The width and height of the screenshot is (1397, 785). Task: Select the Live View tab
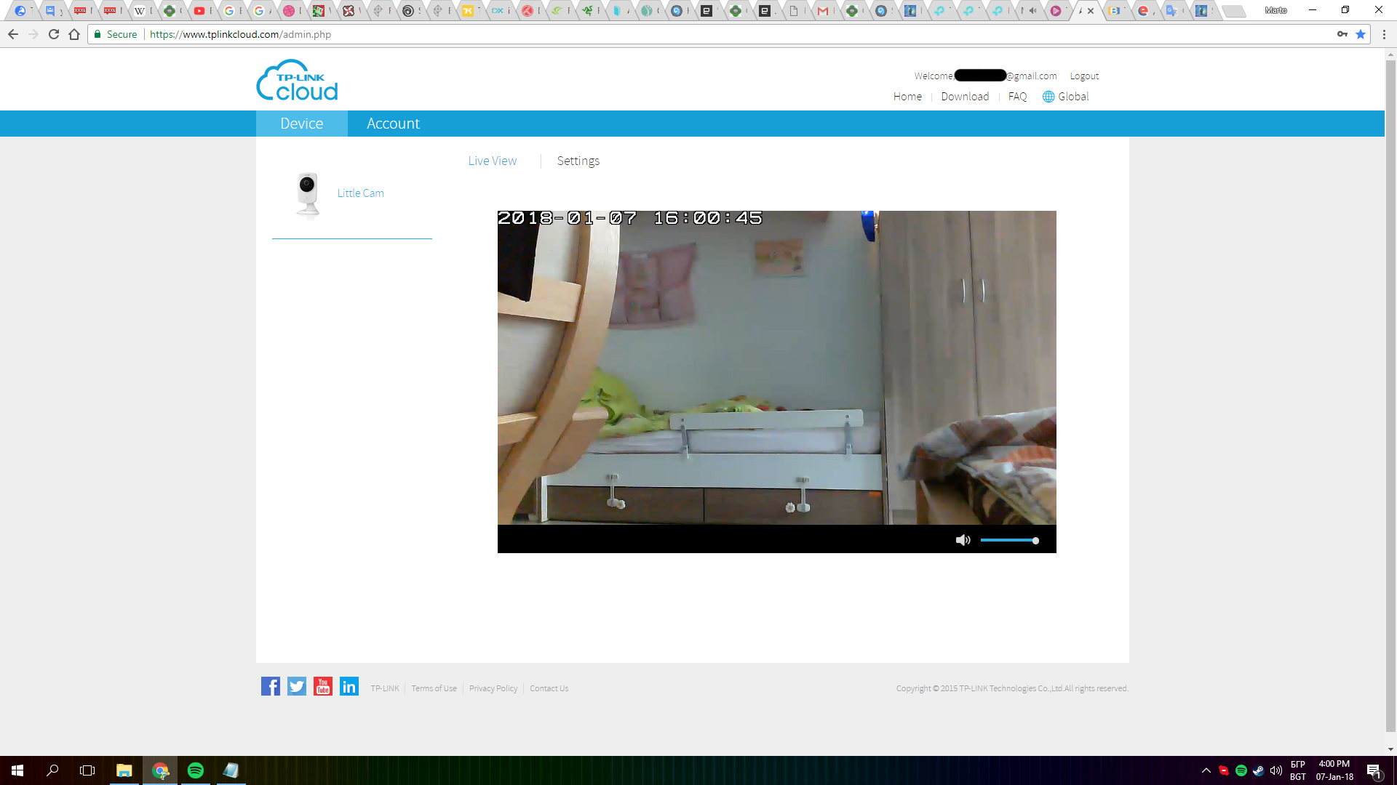click(492, 161)
